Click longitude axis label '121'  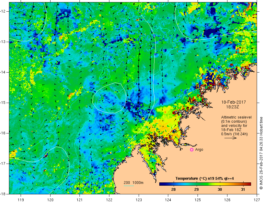(x=80, y=200)
